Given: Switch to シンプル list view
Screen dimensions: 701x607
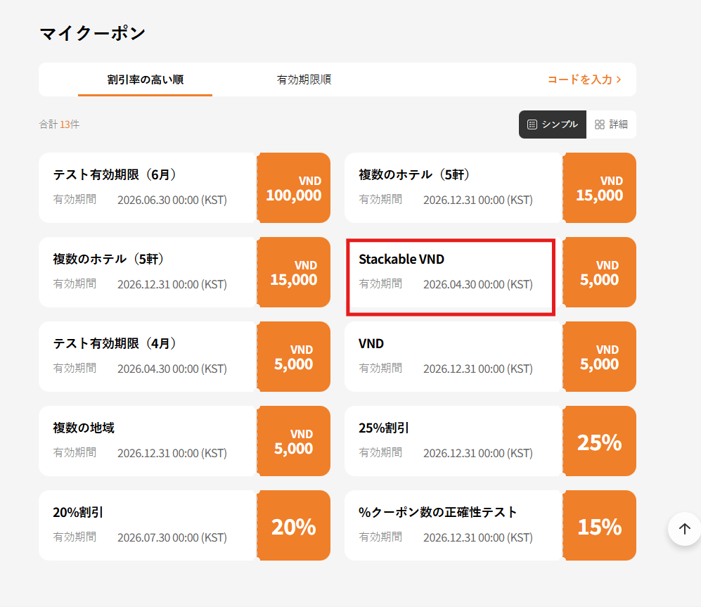Looking at the screenshot, I should pos(553,124).
